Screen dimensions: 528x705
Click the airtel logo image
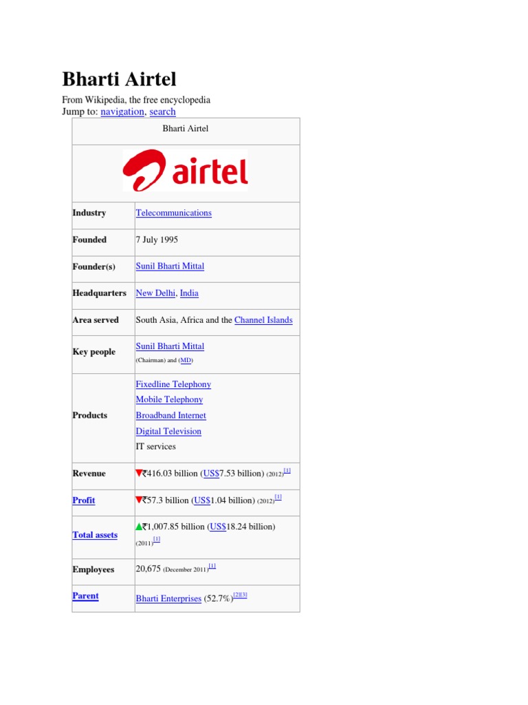pos(186,171)
